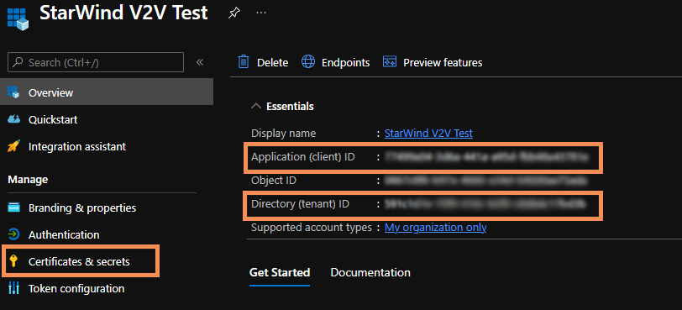Click the Overview grid icon
The image size is (682, 310).
(x=13, y=92)
